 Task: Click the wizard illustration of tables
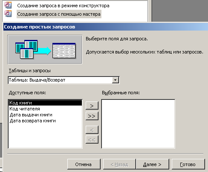45,49
